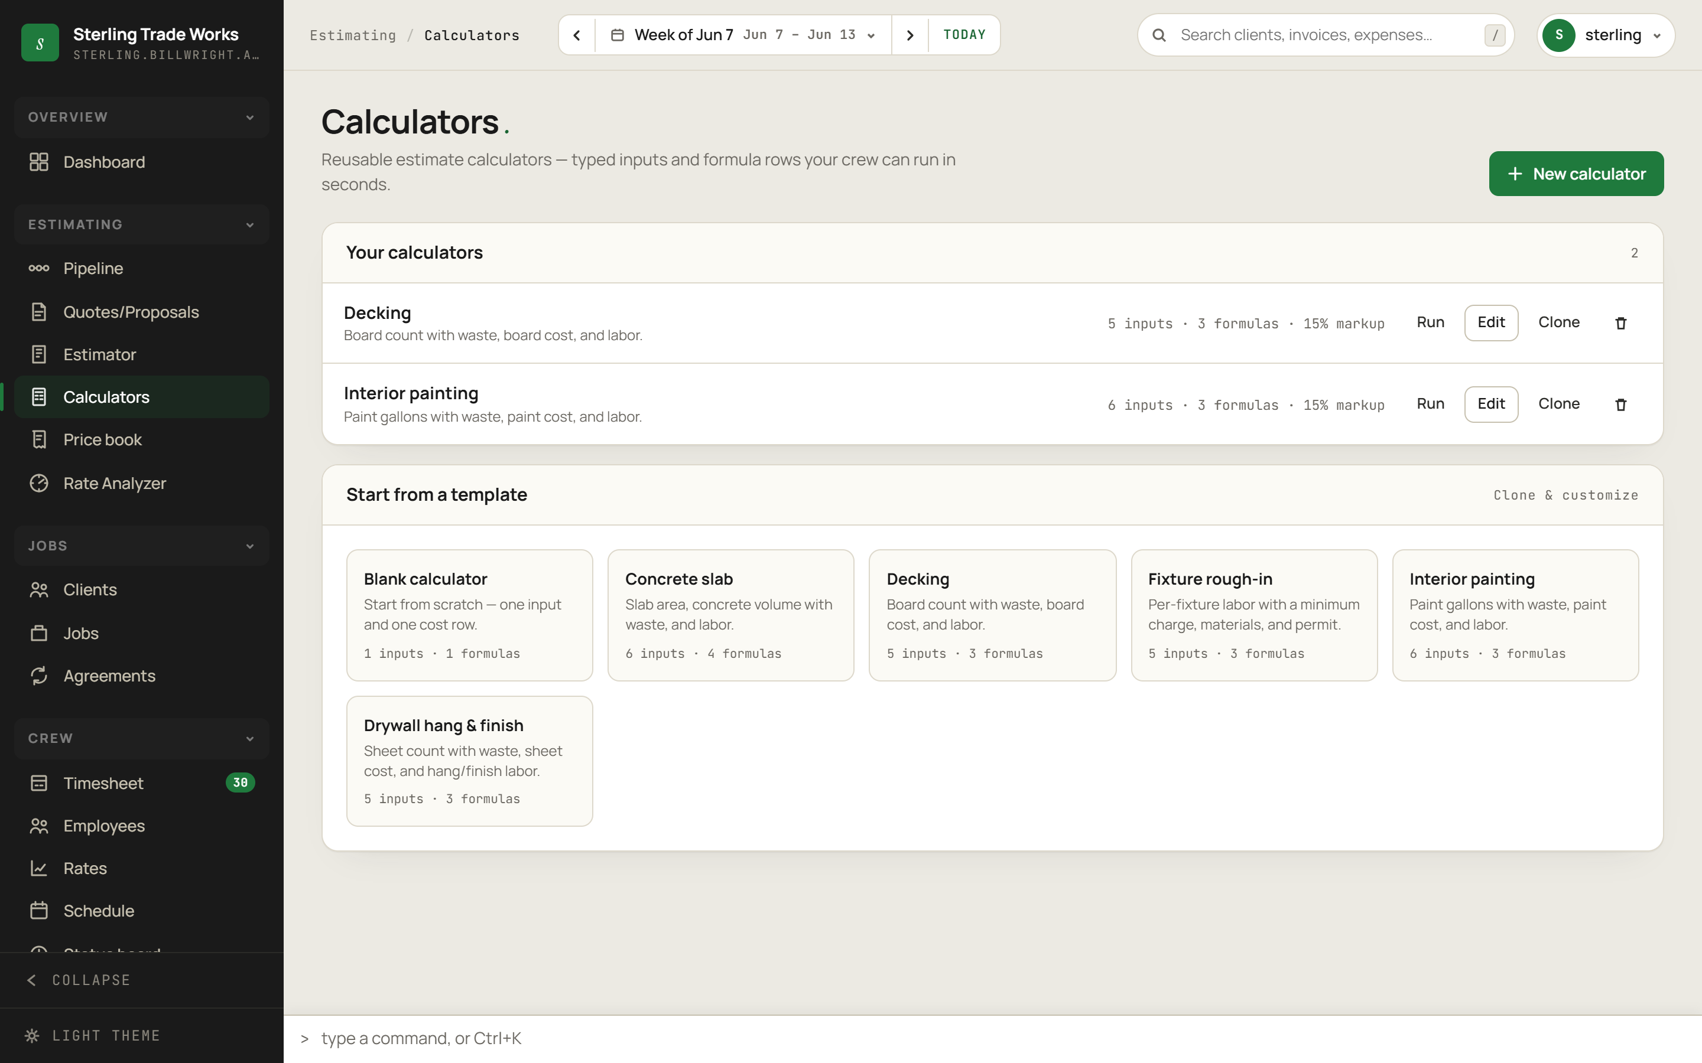
Task: Click the Rates chart icon
Action: (x=38, y=868)
